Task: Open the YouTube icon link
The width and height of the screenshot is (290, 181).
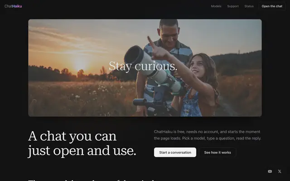Action: 270,171
